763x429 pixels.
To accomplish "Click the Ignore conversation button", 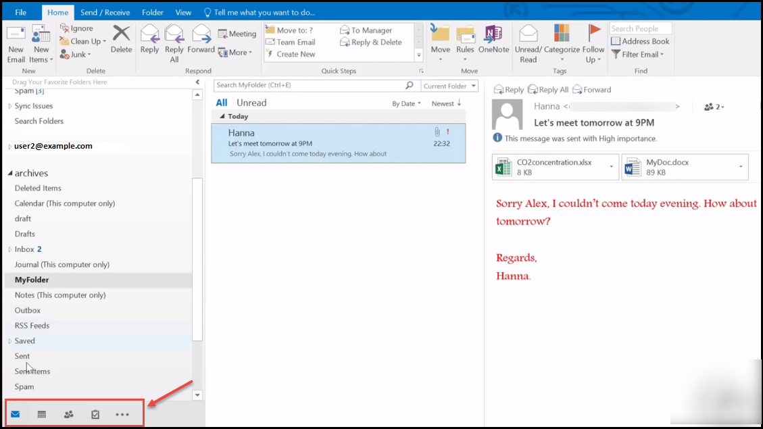I will point(76,28).
